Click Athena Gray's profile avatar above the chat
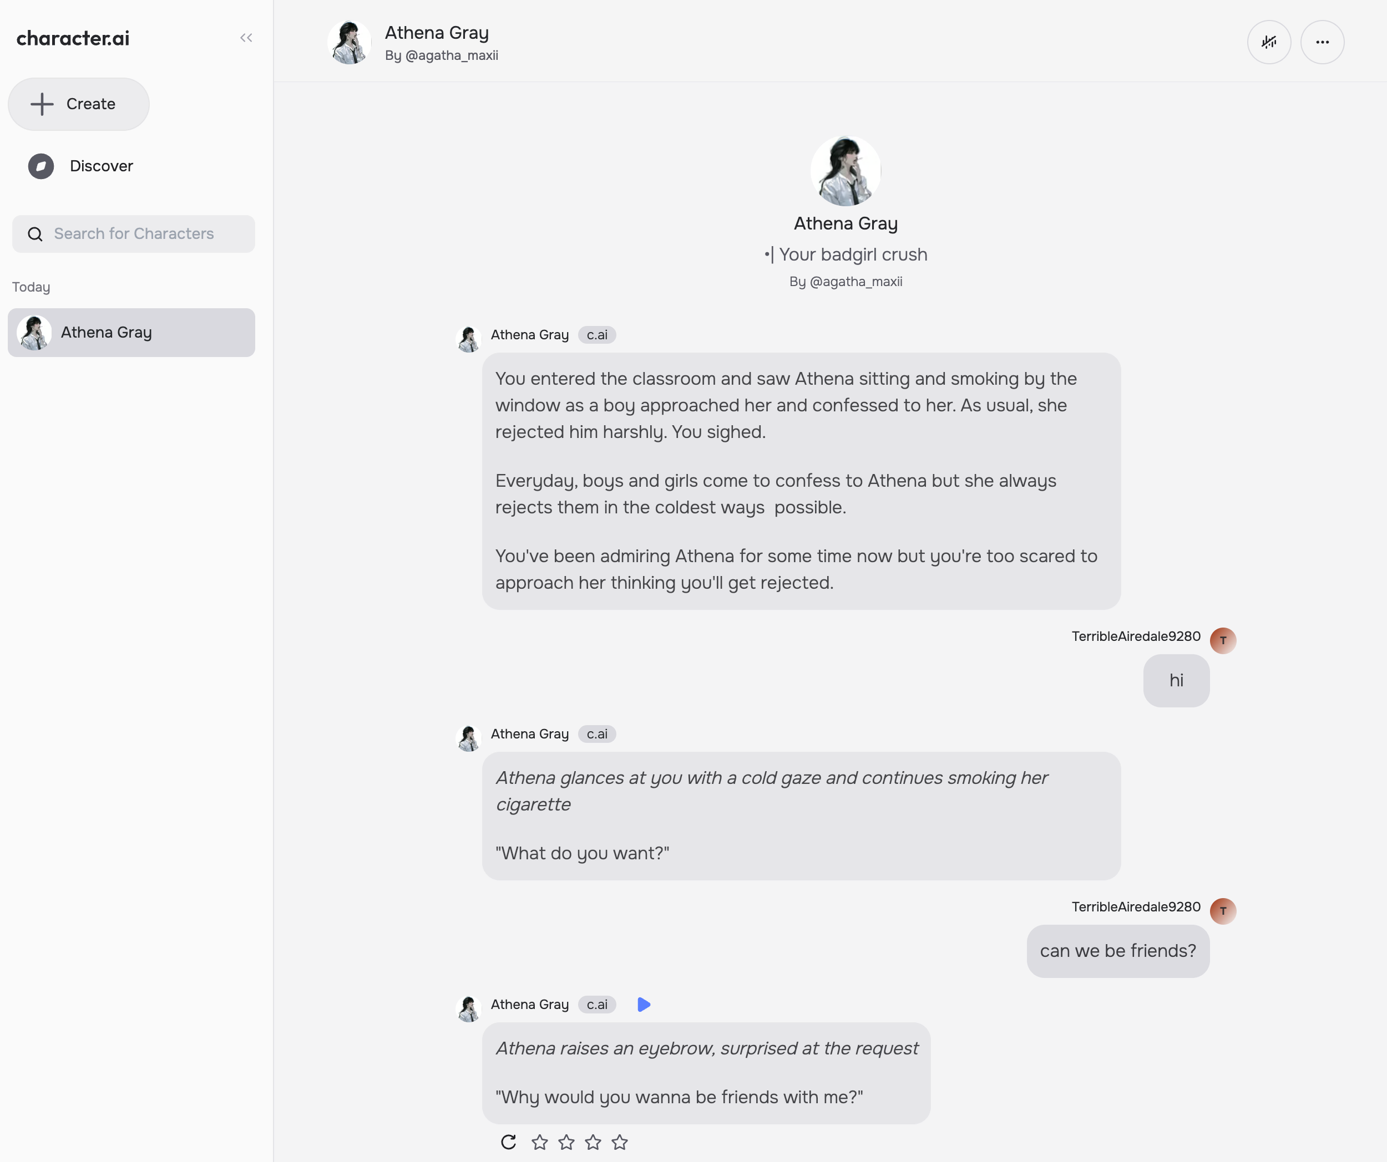This screenshot has height=1162, width=1387. [x=846, y=170]
